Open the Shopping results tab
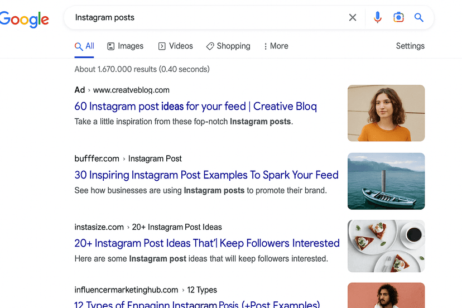The image size is (462, 308). pyautogui.click(x=228, y=46)
